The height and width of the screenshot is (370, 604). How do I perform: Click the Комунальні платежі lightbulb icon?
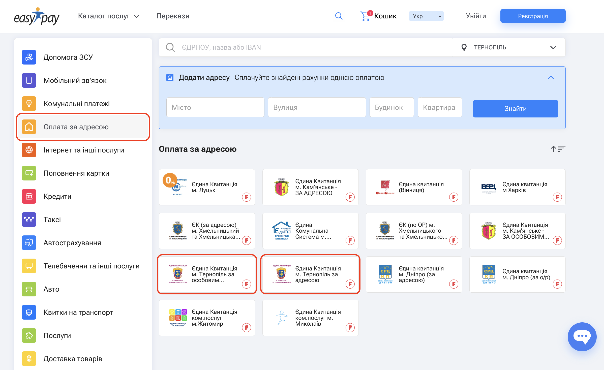click(x=29, y=104)
